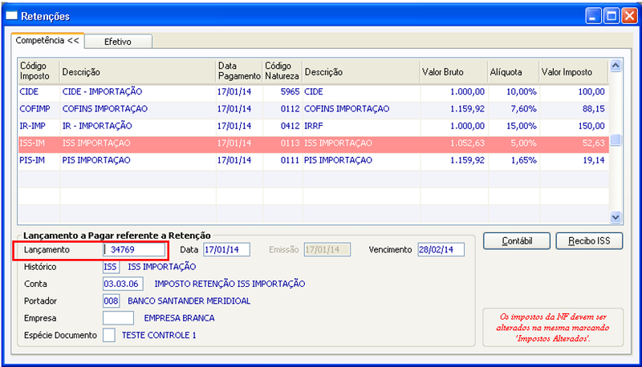Switch to the Efetivo tab

pos(119,42)
